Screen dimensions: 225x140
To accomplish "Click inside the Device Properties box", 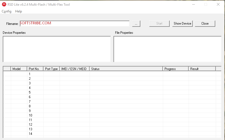I will (x=57, y=49).
